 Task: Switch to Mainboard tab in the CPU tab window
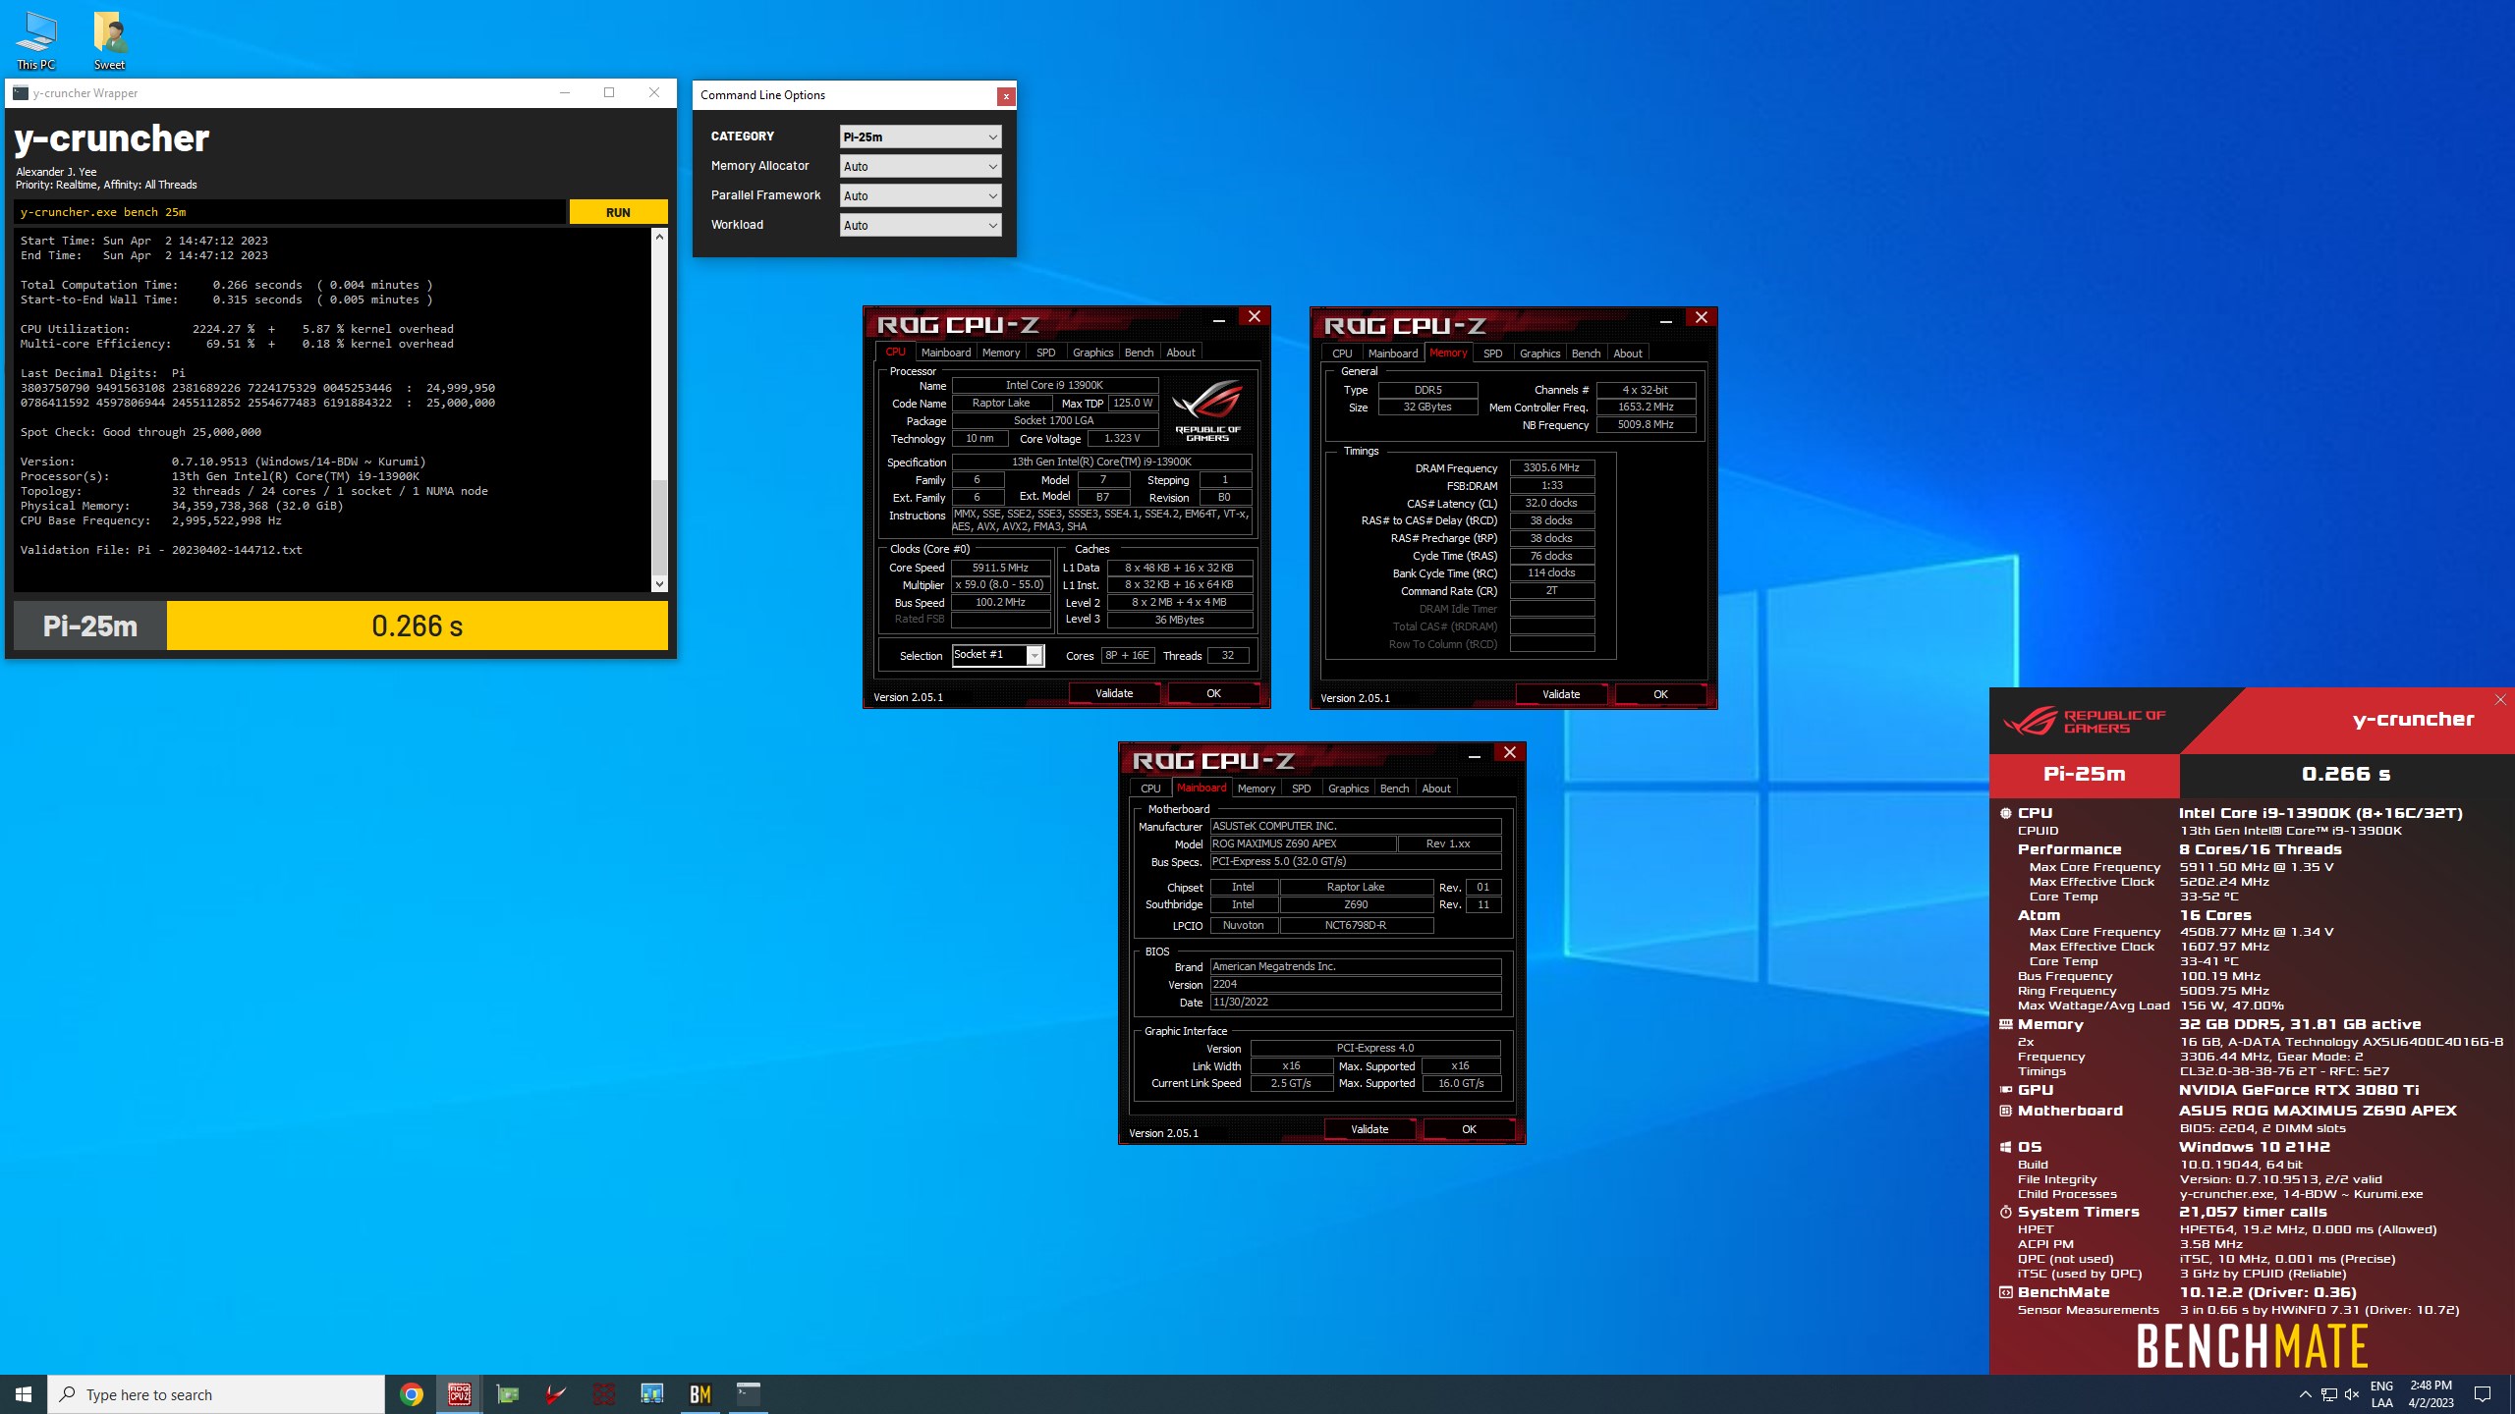[945, 353]
